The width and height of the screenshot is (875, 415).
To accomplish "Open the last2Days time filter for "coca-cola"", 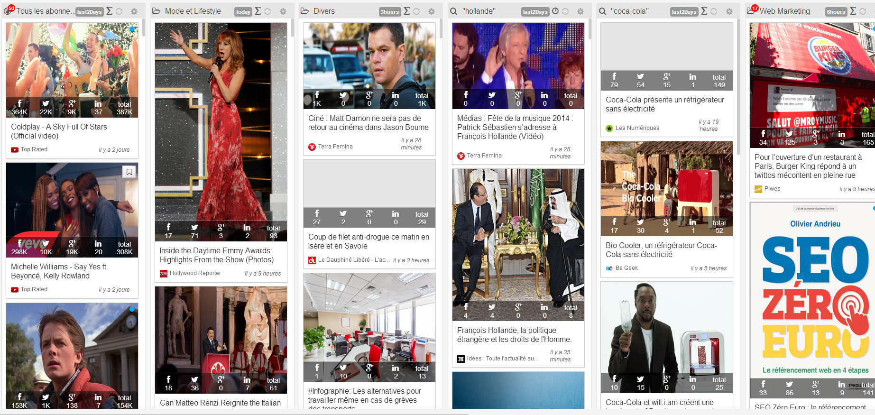I will [684, 12].
